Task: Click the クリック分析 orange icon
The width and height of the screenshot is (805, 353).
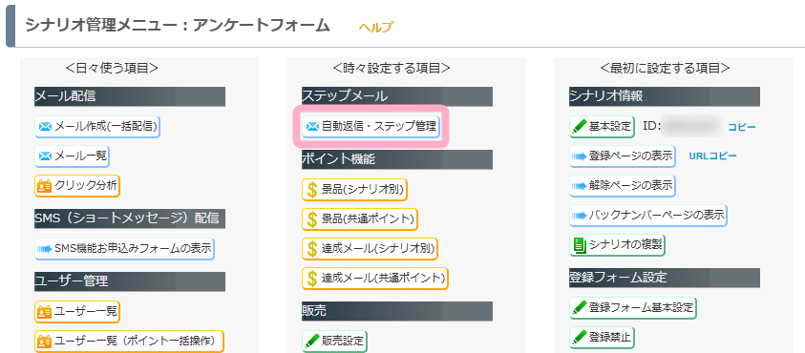Action: click(x=45, y=186)
